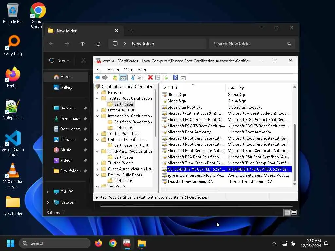Viewport: 335px width, 251px height.
Task: Expand This PC in Explorer sidebar
Action: tap(48, 192)
